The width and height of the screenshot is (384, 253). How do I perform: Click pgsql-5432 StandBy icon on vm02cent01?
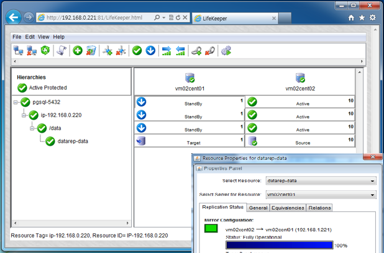[141, 102]
